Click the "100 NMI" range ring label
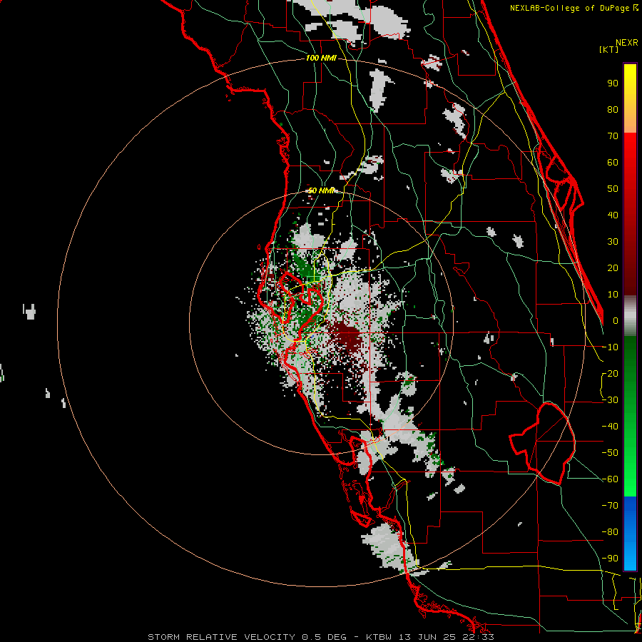The image size is (642, 642). pos(321,58)
